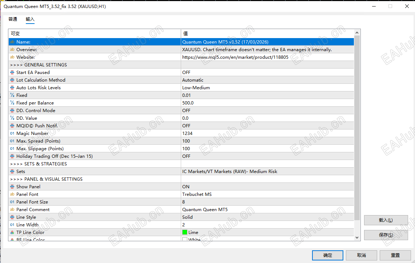Edit the Fixed lot value 0.01
415x263 pixels.
(267, 95)
